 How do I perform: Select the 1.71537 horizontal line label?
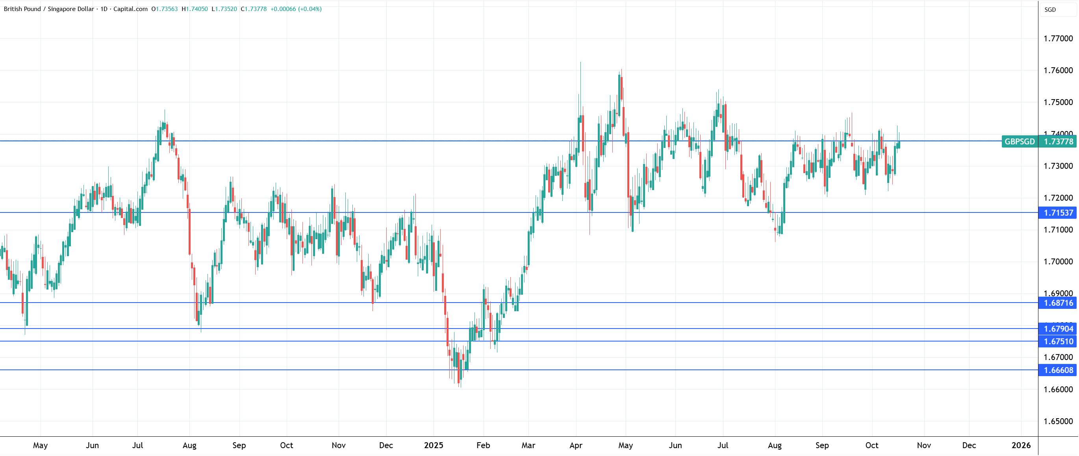[1058, 213]
